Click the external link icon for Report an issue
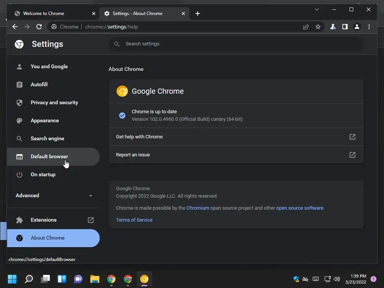The width and height of the screenshot is (384, 288). point(352,155)
